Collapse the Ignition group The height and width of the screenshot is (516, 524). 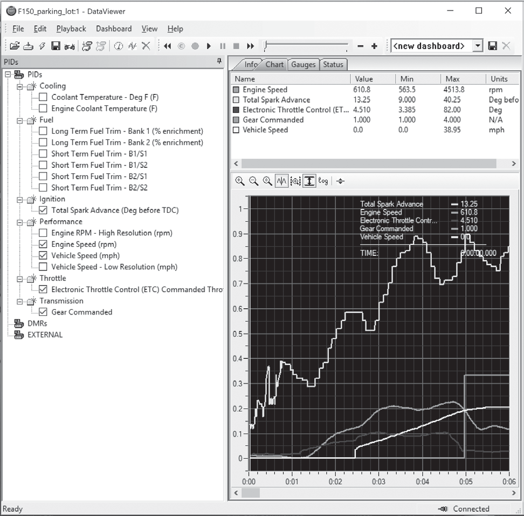coord(20,200)
